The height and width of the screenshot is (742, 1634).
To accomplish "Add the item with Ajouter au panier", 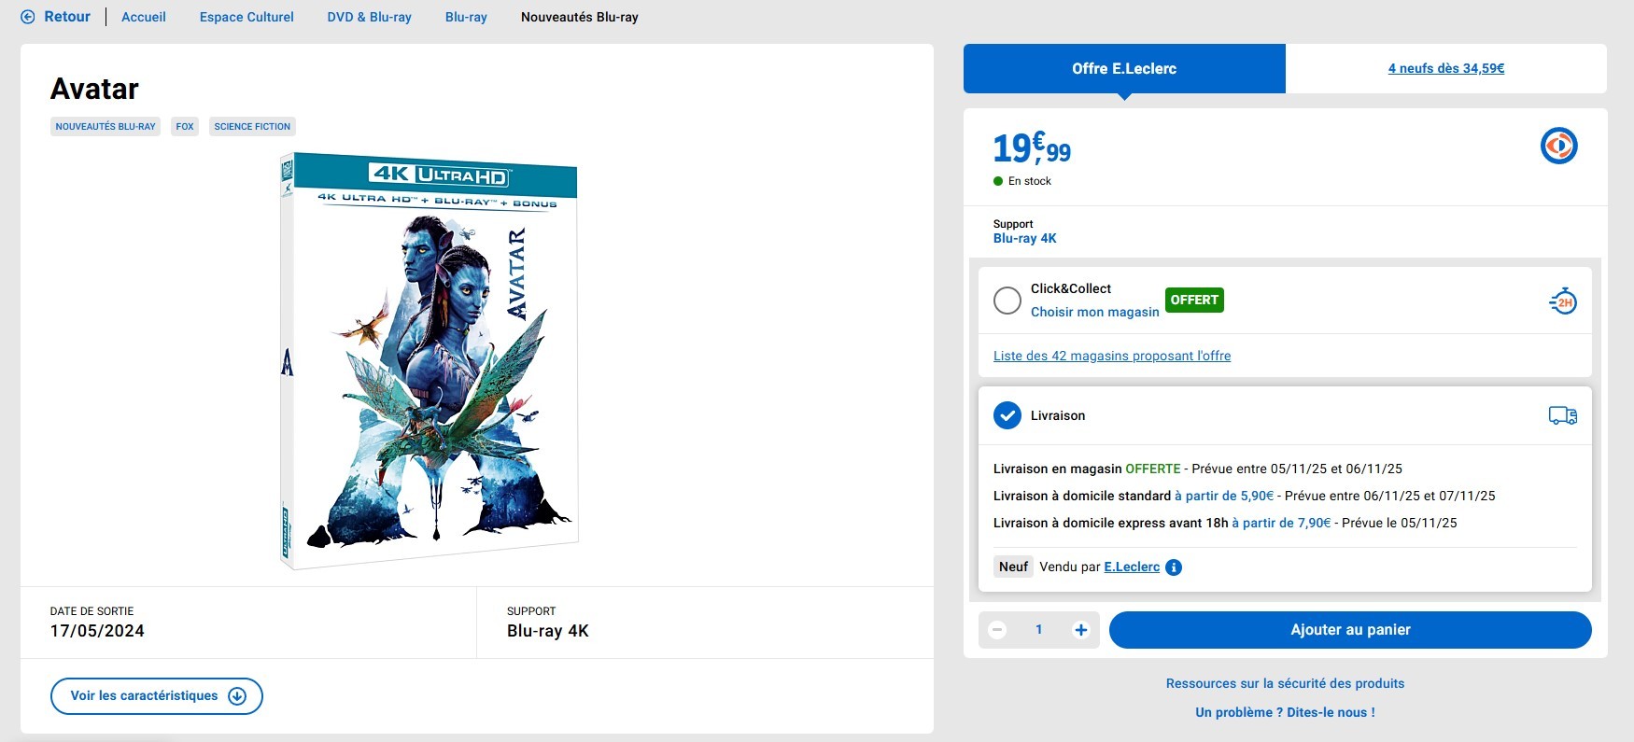I will point(1350,630).
